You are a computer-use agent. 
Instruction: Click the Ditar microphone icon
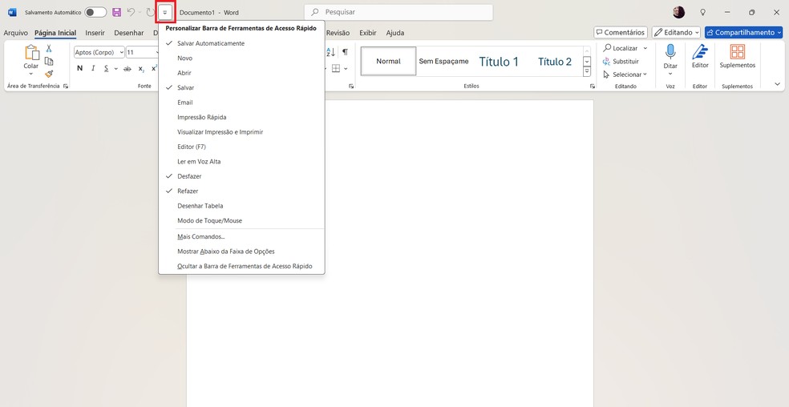tap(670, 52)
